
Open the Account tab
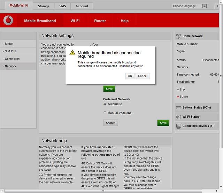82,6
